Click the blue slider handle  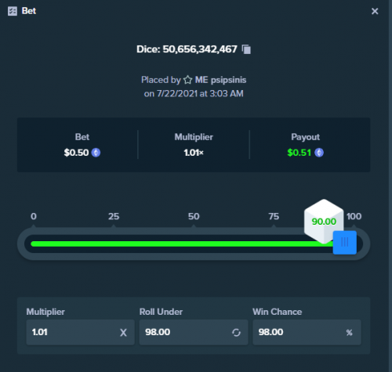345,242
